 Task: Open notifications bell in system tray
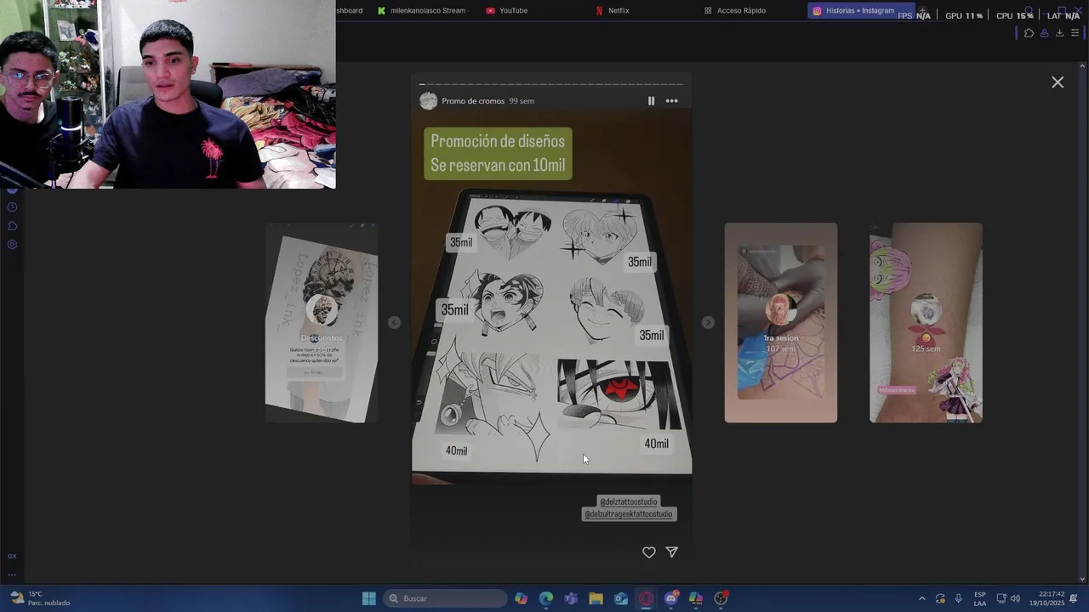tap(1074, 598)
